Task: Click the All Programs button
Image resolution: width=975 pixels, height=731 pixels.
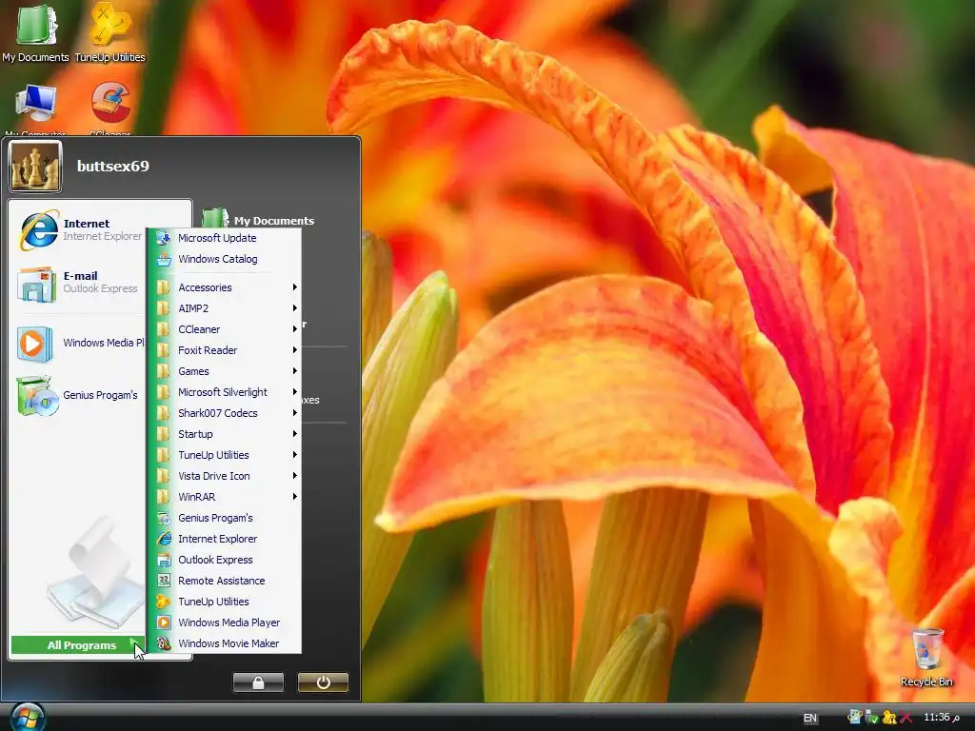Action: pos(78,645)
